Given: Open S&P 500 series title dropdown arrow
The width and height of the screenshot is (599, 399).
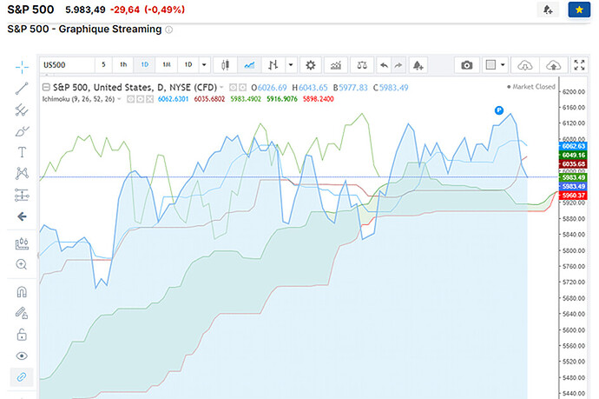Looking at the screenshot, I should 221,88.
